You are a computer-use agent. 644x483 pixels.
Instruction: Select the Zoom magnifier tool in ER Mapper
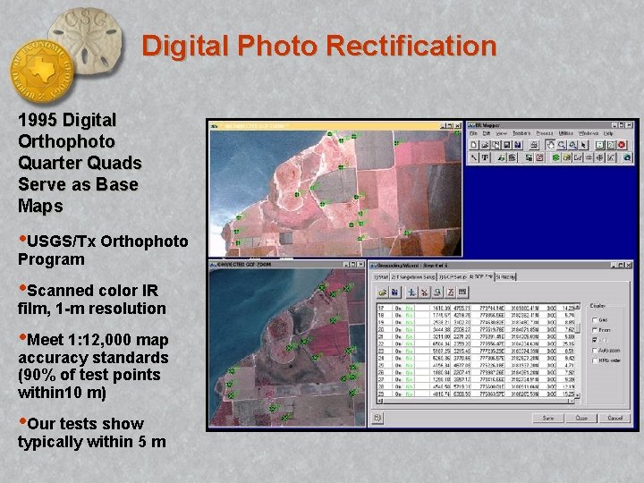pos(562,145)
